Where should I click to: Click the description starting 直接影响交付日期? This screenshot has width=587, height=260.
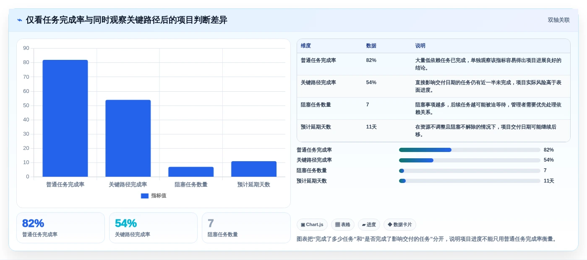coord(488,86)
